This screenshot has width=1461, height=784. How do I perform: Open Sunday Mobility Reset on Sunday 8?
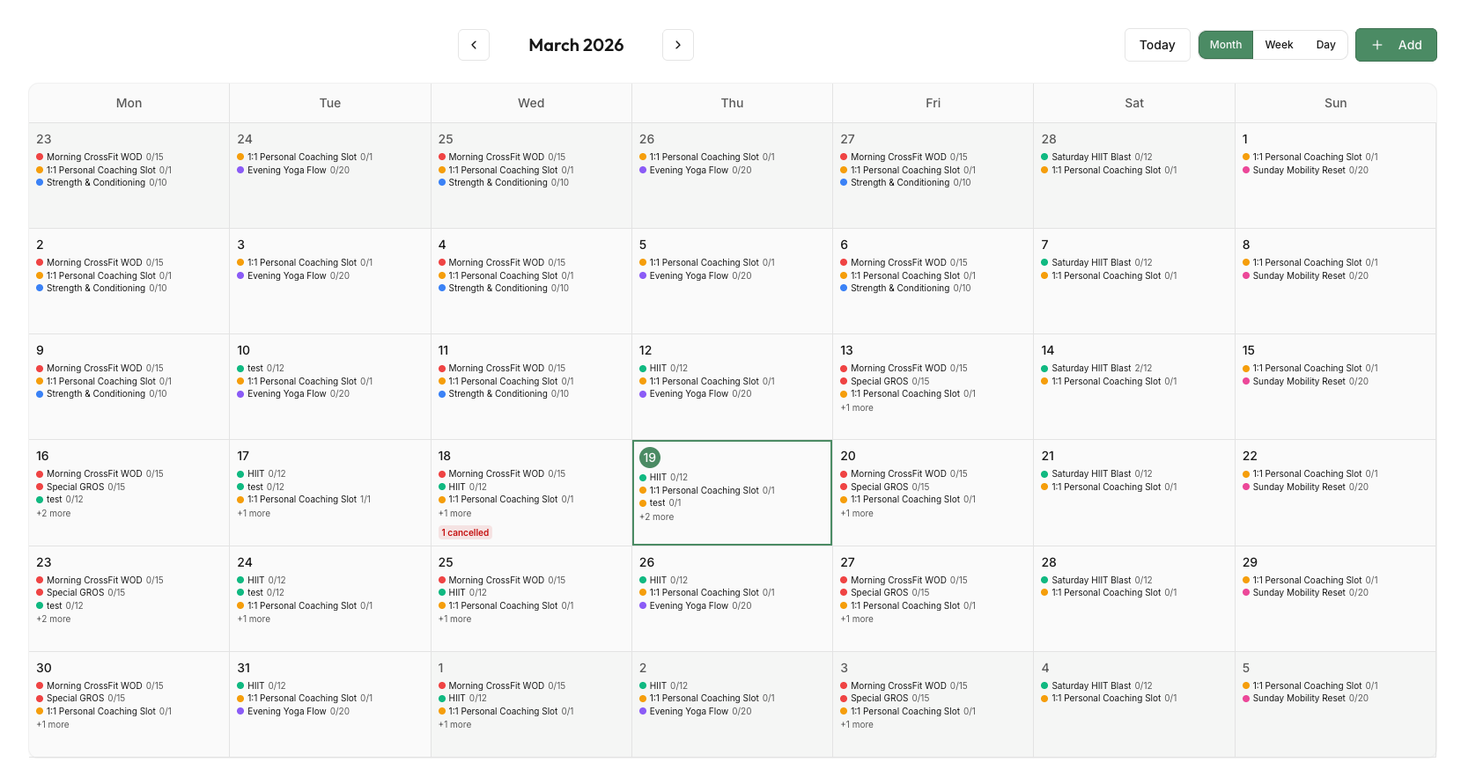tap(1306, 275)
